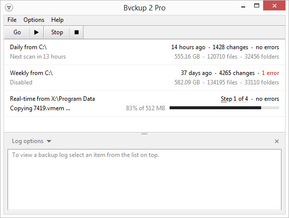
Task: Click inside the backup log text area
Action: point(144,180)
